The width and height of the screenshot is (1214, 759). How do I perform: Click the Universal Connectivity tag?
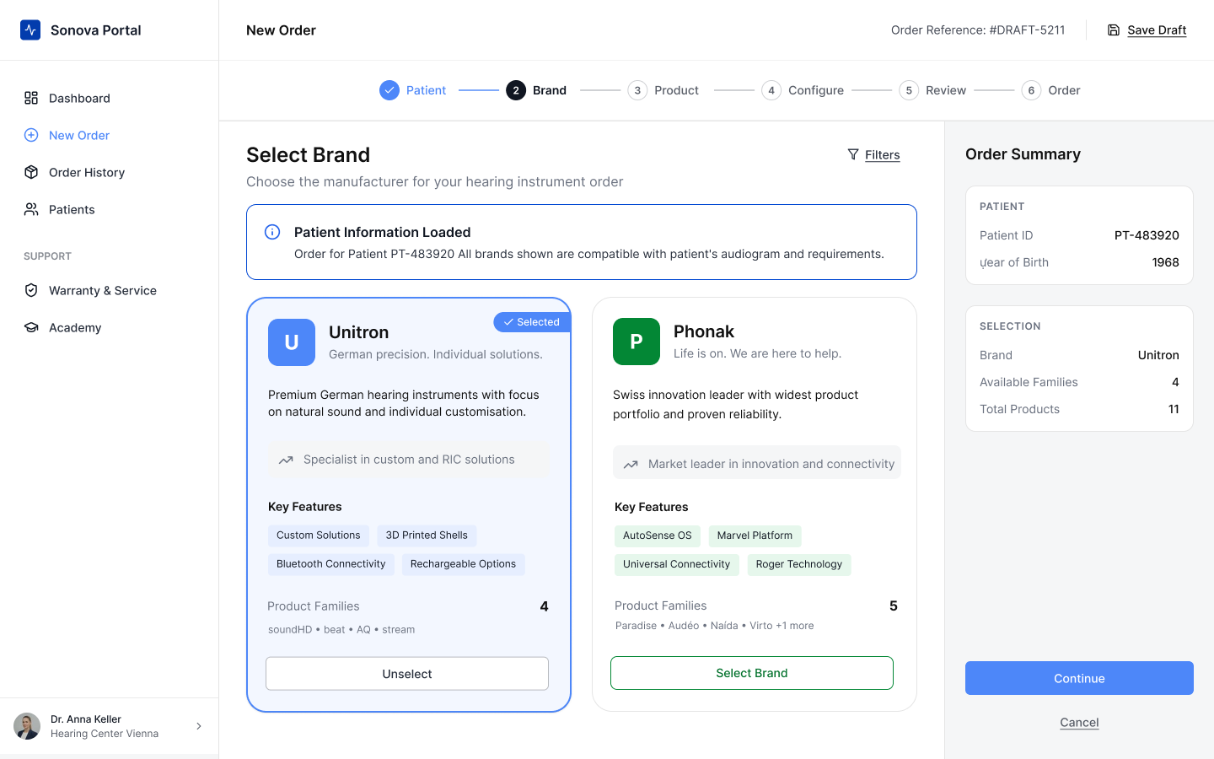point(677,564)
